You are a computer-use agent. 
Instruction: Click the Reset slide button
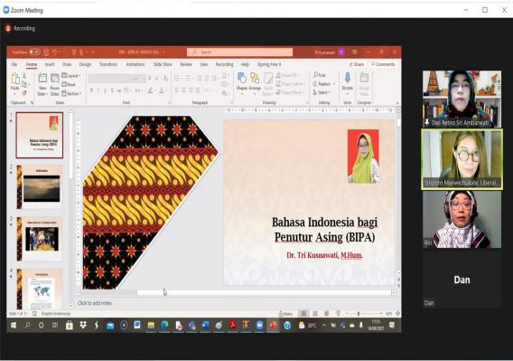coord(69,84)
